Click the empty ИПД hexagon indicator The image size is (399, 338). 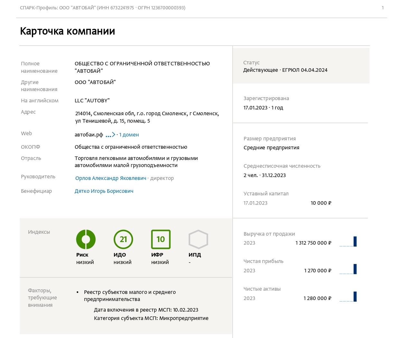(198, 239)
